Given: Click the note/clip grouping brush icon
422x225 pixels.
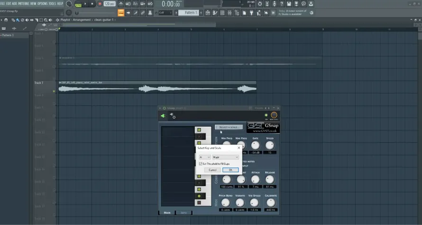Looking at the screenshot, I should click(x=136, y=13).
